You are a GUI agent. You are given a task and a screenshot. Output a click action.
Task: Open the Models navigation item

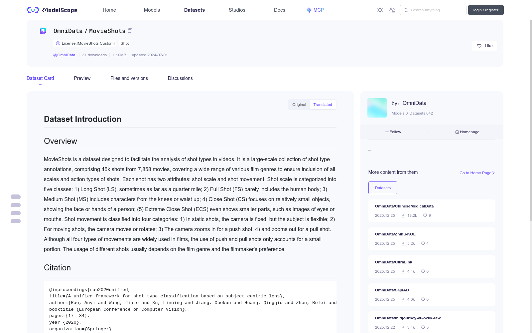[x=152, y=10]
